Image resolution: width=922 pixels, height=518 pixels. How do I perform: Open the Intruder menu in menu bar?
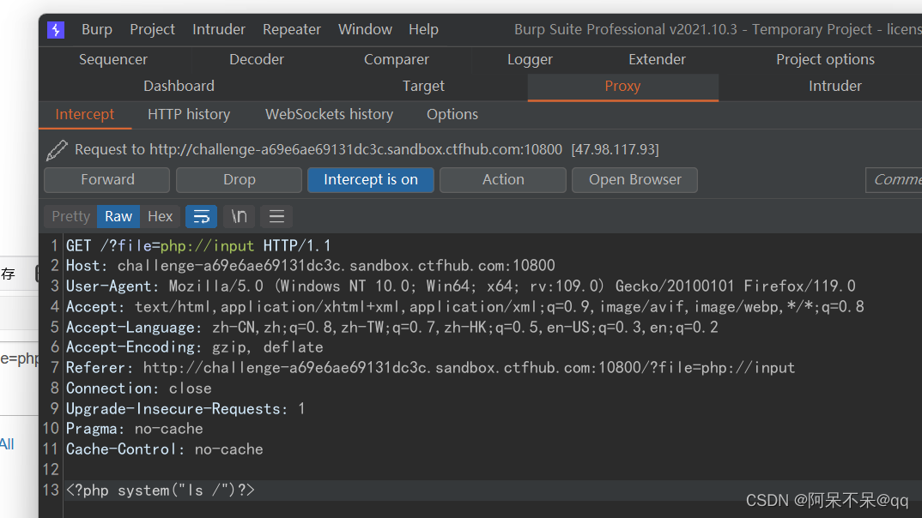coord(219,29)
